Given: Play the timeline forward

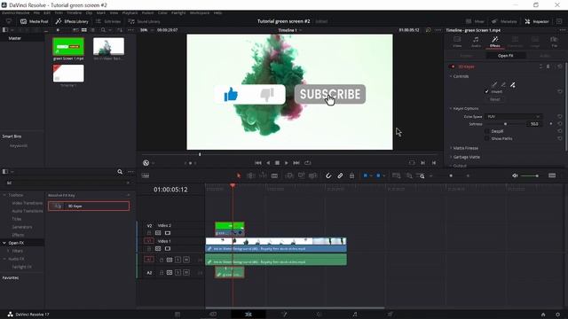Looking at the screenshot, I should coord(287,163).
